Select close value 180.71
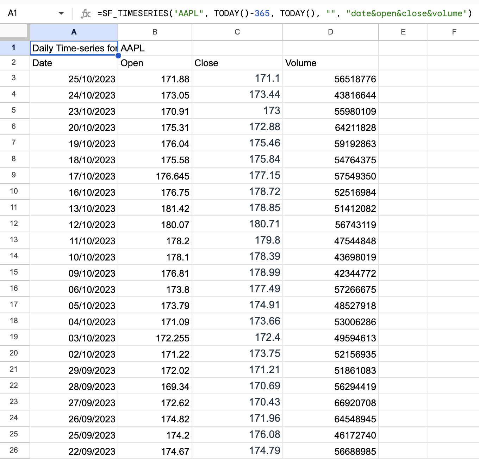Screen dimensions: 479x459 [237, 224]
